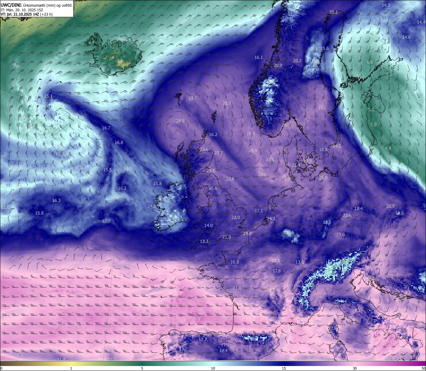Select the 16.7 precipitable water value
The image size is (426, 371).
pos(106,128)
